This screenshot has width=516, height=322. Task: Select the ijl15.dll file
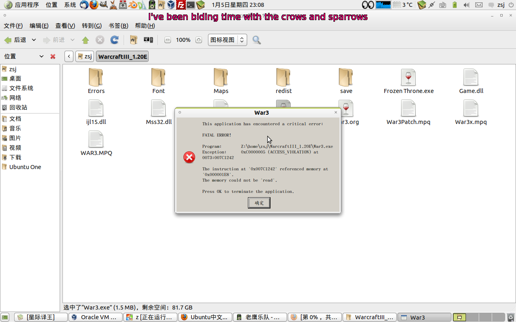96,112
